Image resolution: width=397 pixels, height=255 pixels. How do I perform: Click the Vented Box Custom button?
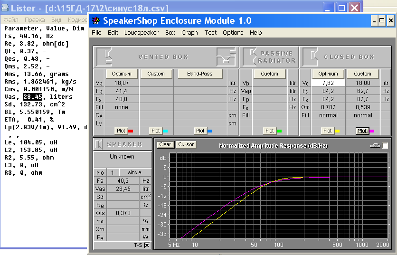[156, 74]
